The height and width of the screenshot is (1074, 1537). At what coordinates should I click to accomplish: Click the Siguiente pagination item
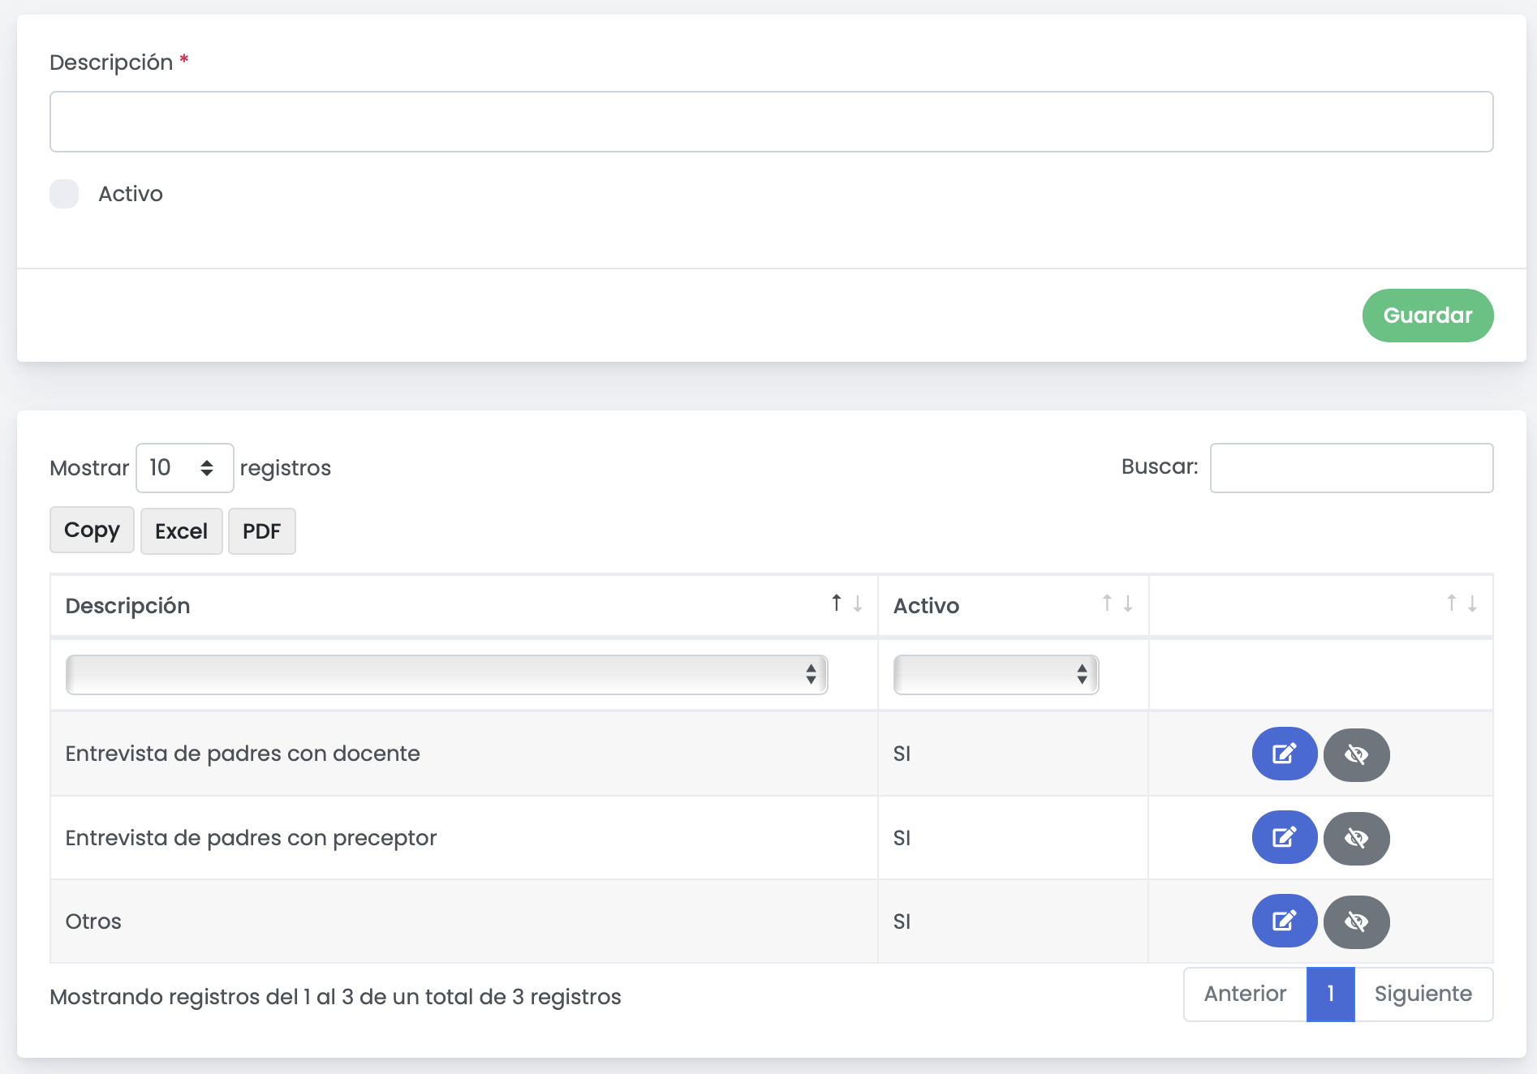click(1423, 994)
